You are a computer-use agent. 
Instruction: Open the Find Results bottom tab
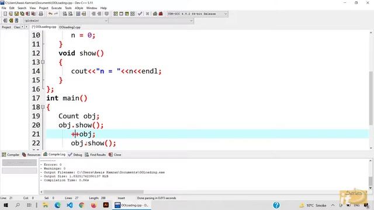pyautogui.click(x=95, y=155)
